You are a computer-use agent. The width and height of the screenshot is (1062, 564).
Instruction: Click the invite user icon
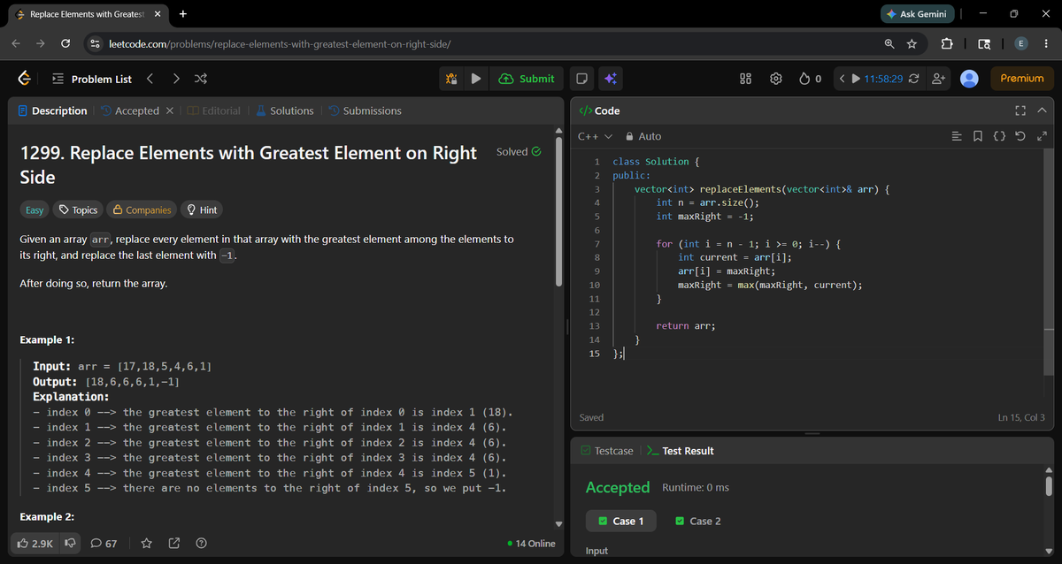[x=939, y=79]
